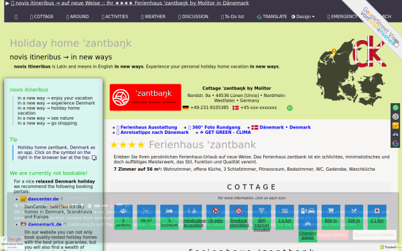Visit the daenemark.de link
This screenshot has width=402, height=251.
(45, 224)
